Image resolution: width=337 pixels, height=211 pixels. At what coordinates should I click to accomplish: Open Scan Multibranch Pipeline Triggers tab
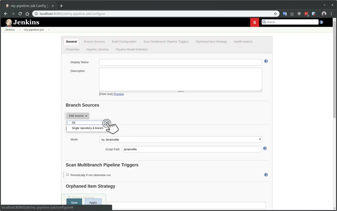pos(166,42)
